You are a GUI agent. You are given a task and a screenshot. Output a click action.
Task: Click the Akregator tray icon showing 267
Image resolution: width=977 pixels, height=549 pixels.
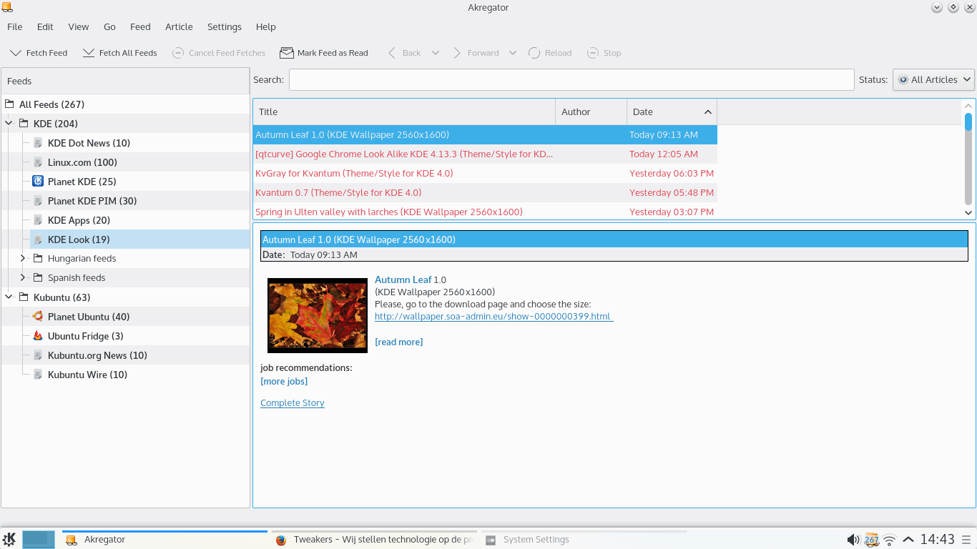click(871, 540)
